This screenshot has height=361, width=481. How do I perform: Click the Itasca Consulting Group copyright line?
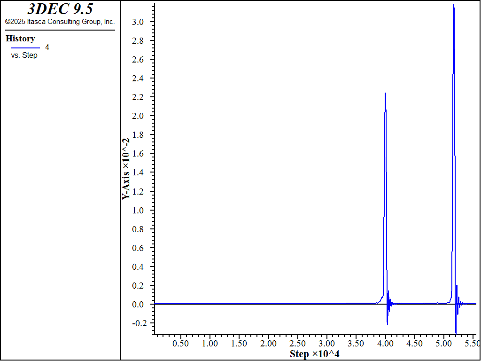(60, 22)
